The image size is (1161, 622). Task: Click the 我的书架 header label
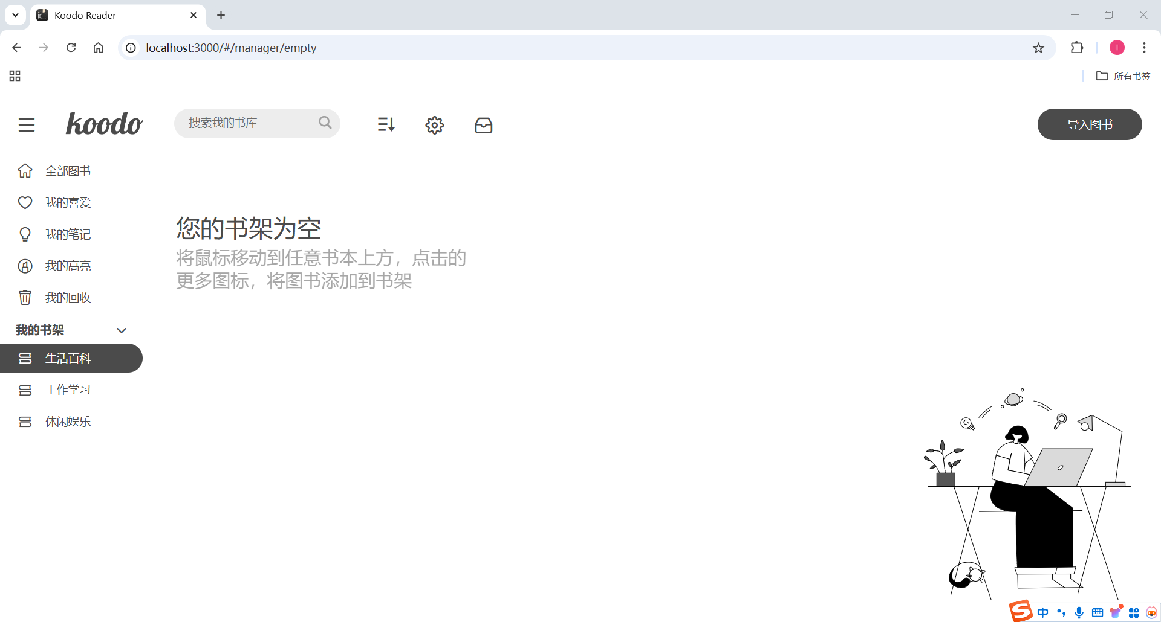coord(40,330)
